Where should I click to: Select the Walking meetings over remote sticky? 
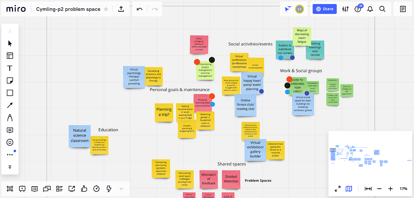click(x=315, y=50)
